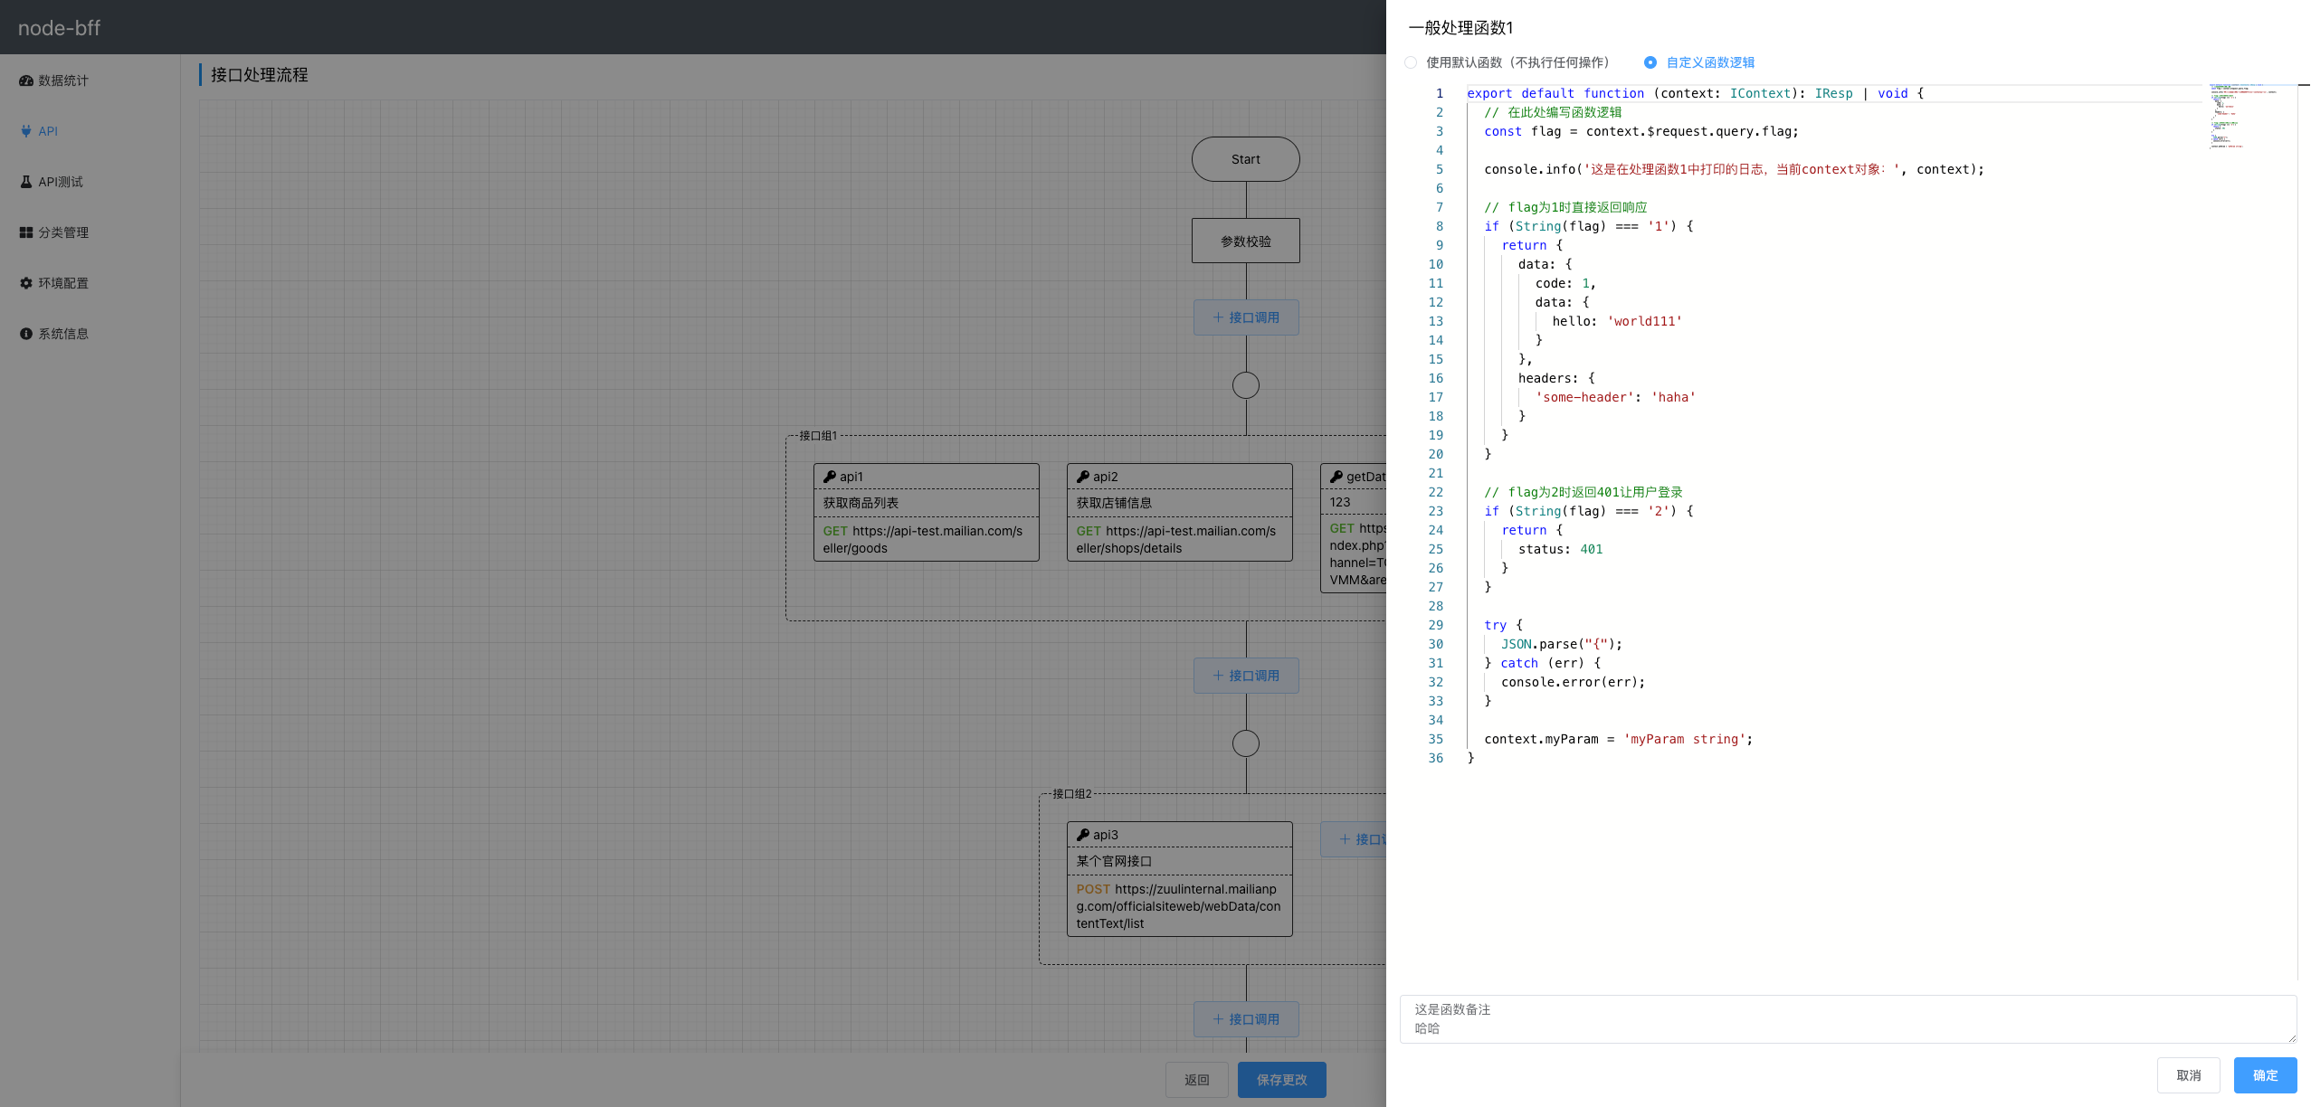Screen dimensions: 2311x1107
Task: Open the 系统信息 menu item
Action: pyautogui.click(x=63, y=334)
